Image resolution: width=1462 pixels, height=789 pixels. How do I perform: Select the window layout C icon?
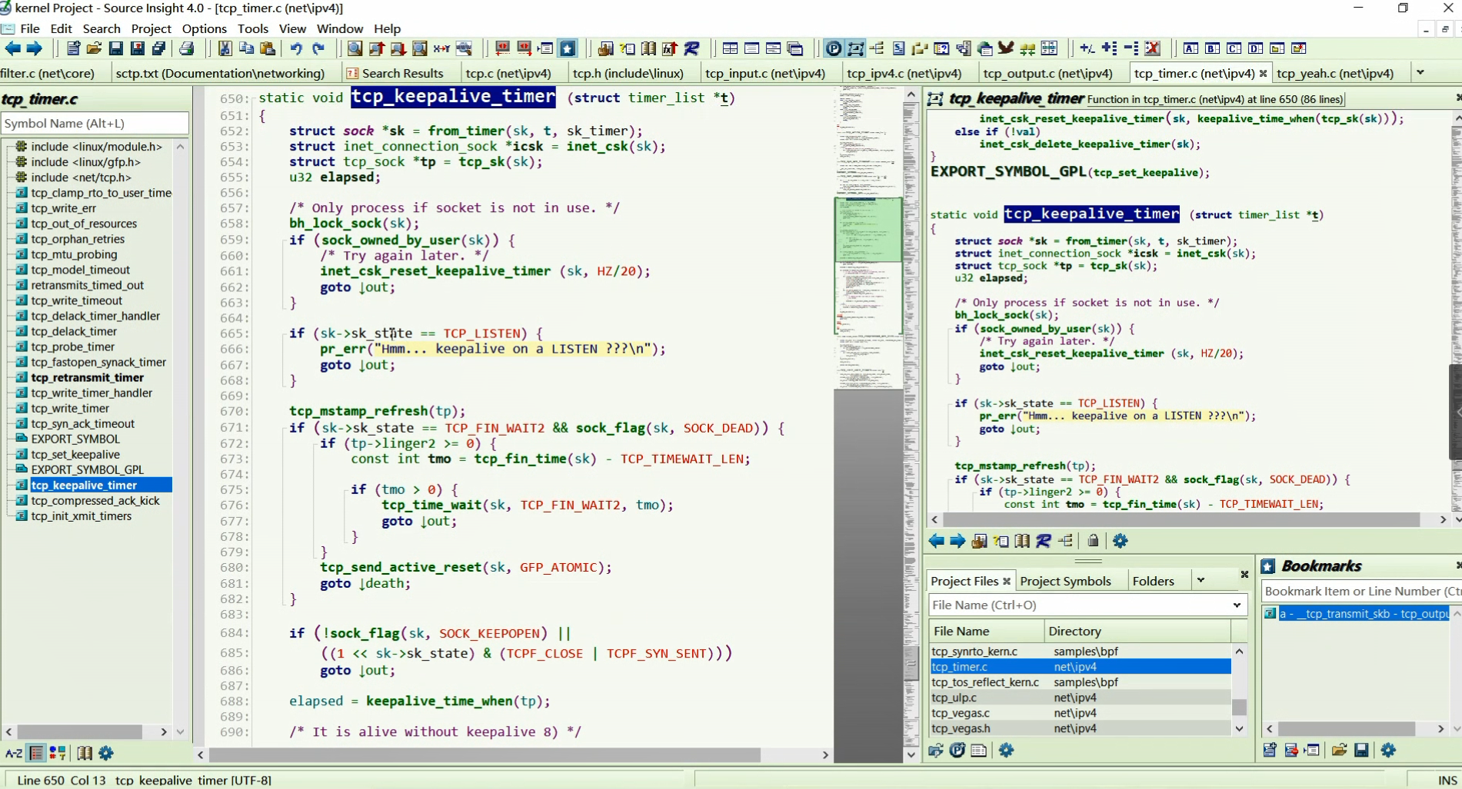click(1234, 48)
